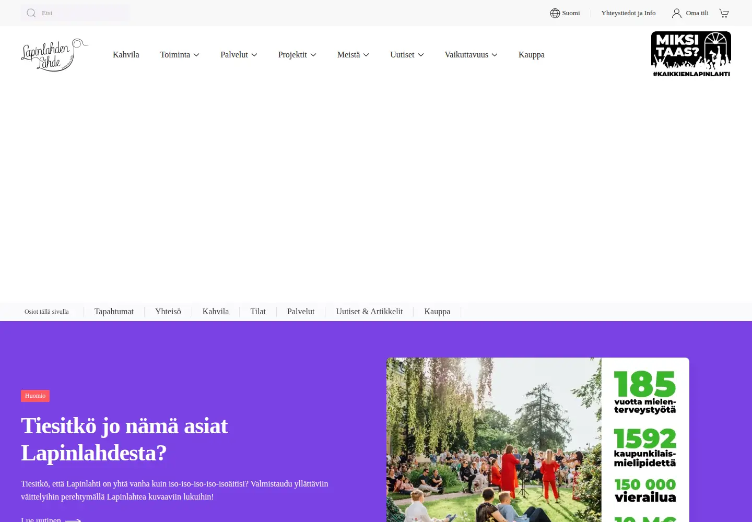Jump to Kahvila in section bar
752x522 pixels.
point(216,312)
